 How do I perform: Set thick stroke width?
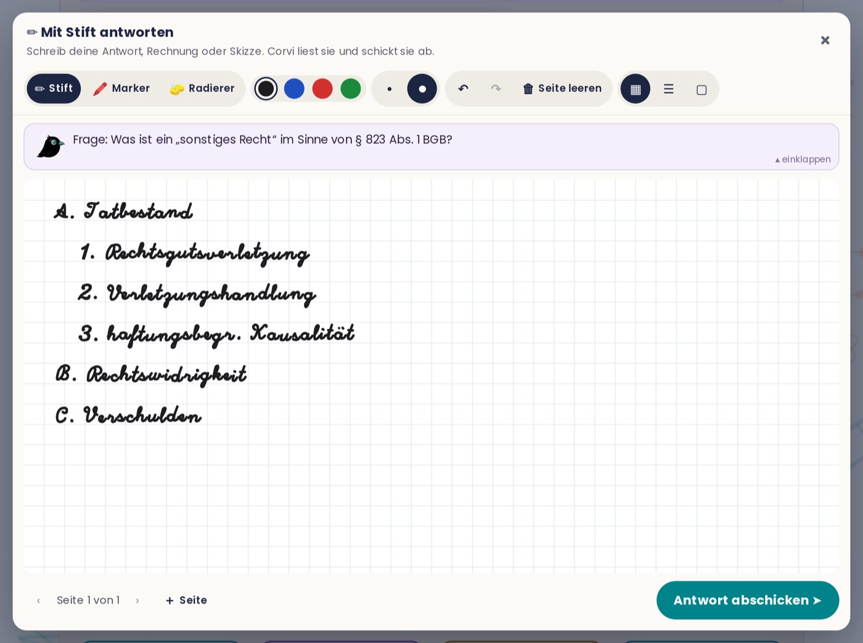tap(422, 89)
